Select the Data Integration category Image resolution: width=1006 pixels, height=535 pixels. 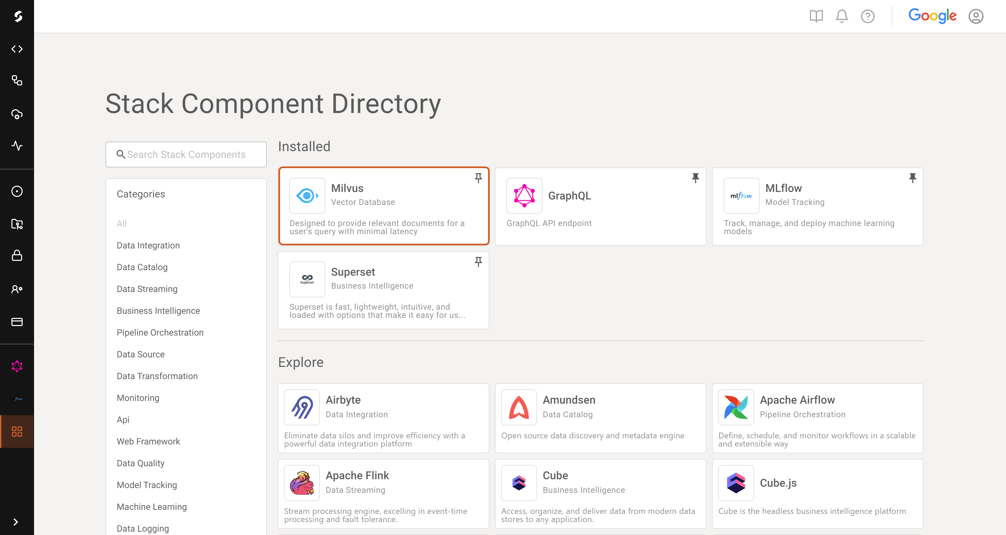(x=148, y=245)
